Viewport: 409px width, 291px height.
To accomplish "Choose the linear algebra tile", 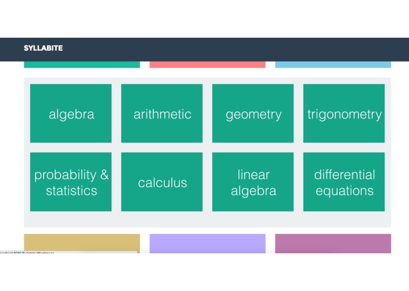I will (252, 182).
